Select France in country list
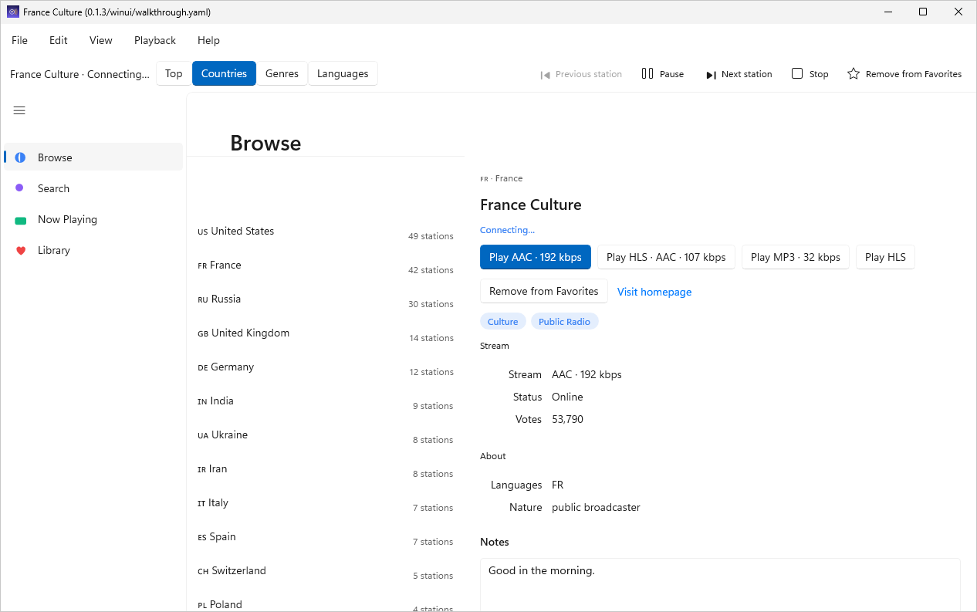Image resolution: width=977 pixels, height=612 pixels. (x=326, y=265)
